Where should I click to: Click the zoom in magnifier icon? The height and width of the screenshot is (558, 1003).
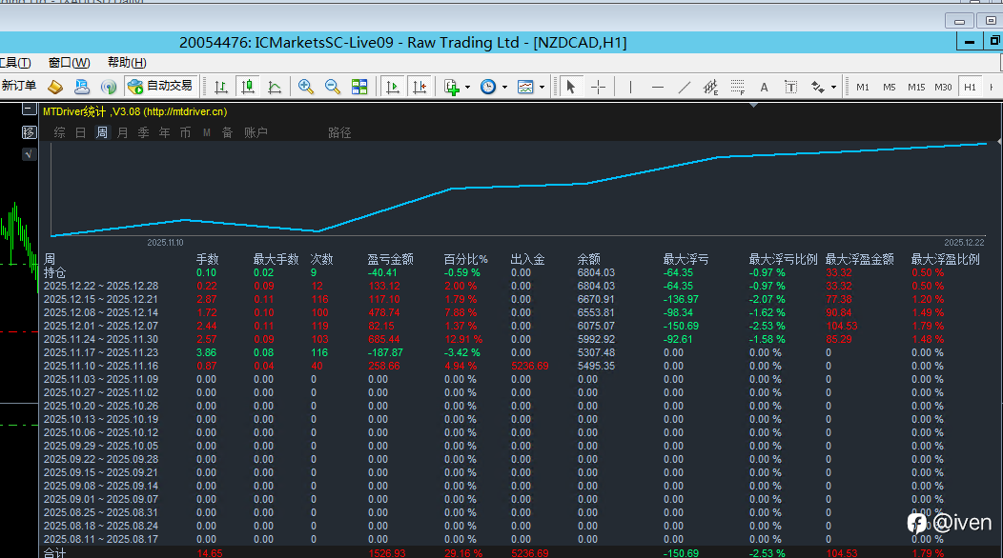tap(306, 87)
